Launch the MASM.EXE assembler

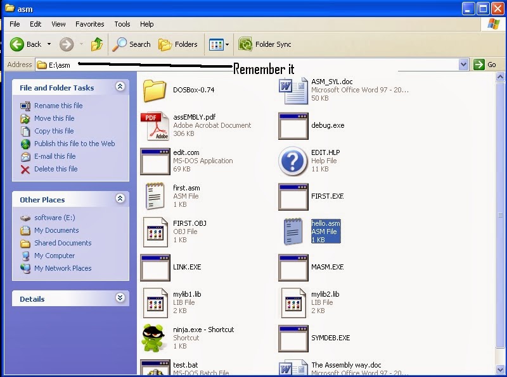(x=293, y=267)
